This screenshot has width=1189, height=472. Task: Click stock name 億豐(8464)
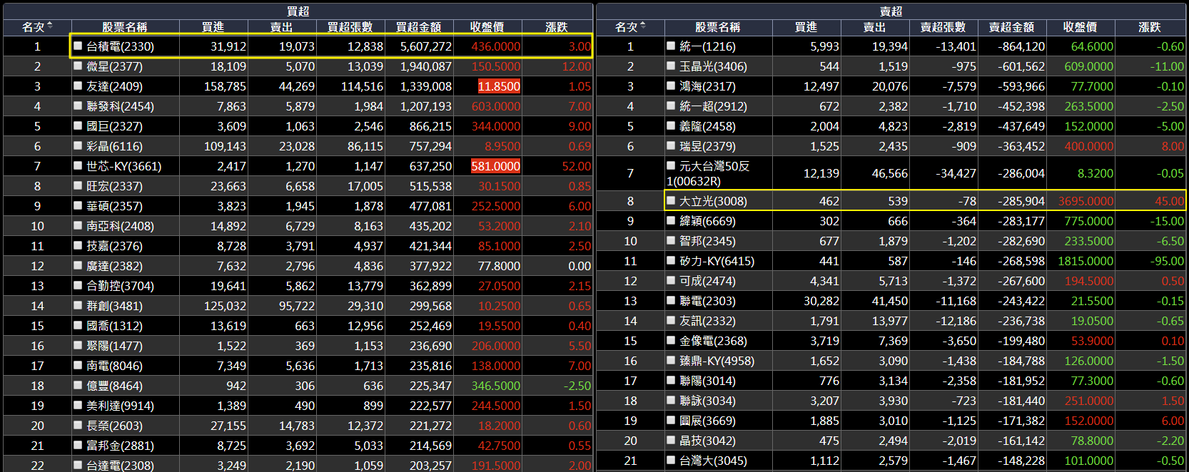pos(114,386)
